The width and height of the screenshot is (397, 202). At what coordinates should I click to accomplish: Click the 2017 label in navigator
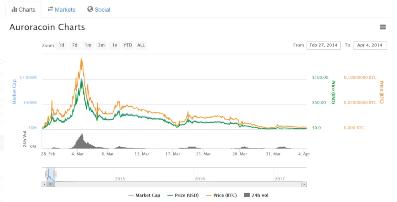tap(280, 179)
